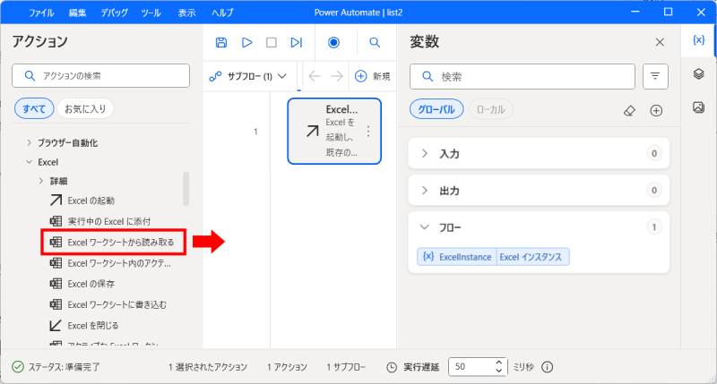Open the variables pane via {x} sidebar icon
The height and width of the screenshot is (384, 717).
point(698,40)
